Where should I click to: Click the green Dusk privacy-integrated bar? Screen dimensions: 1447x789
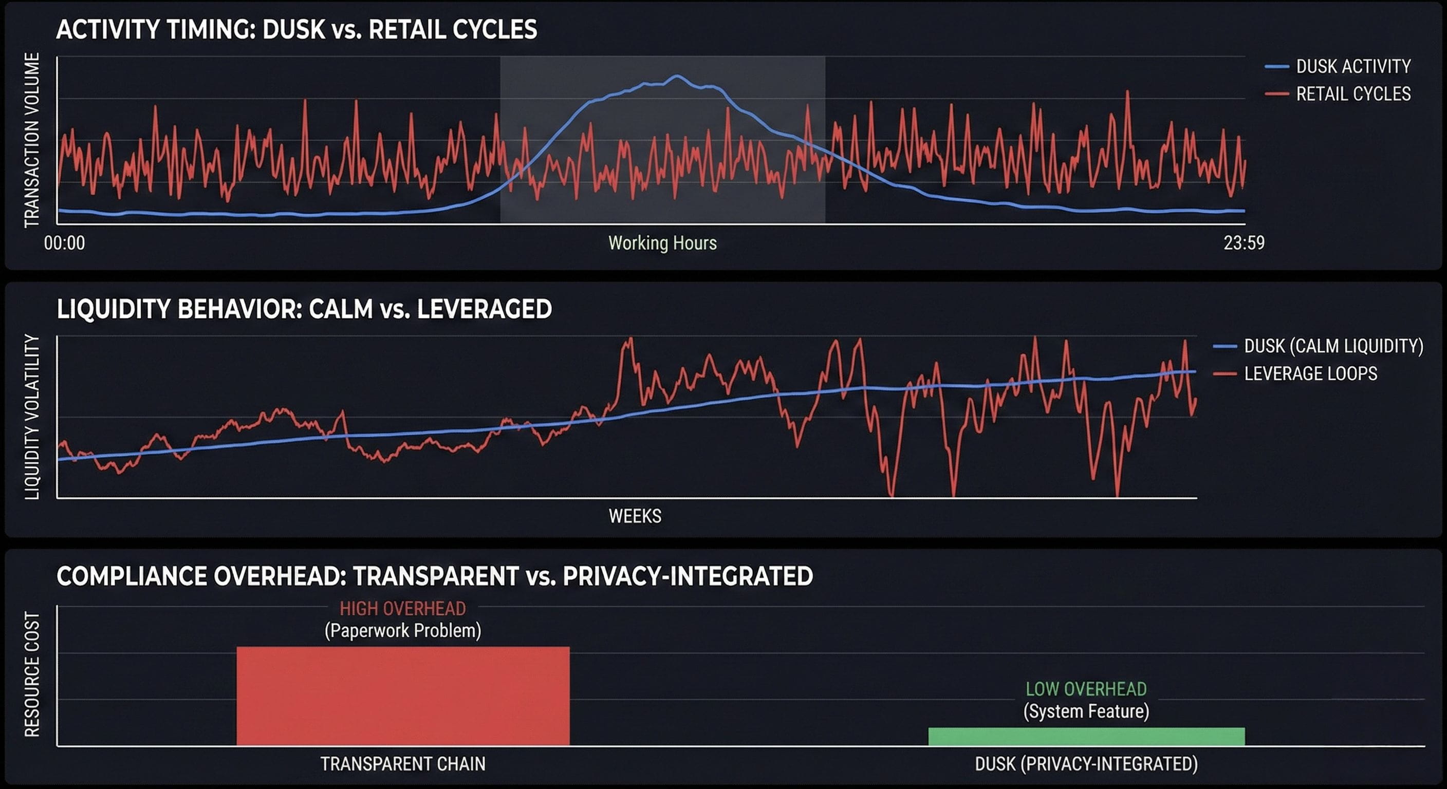point(1086,736)
